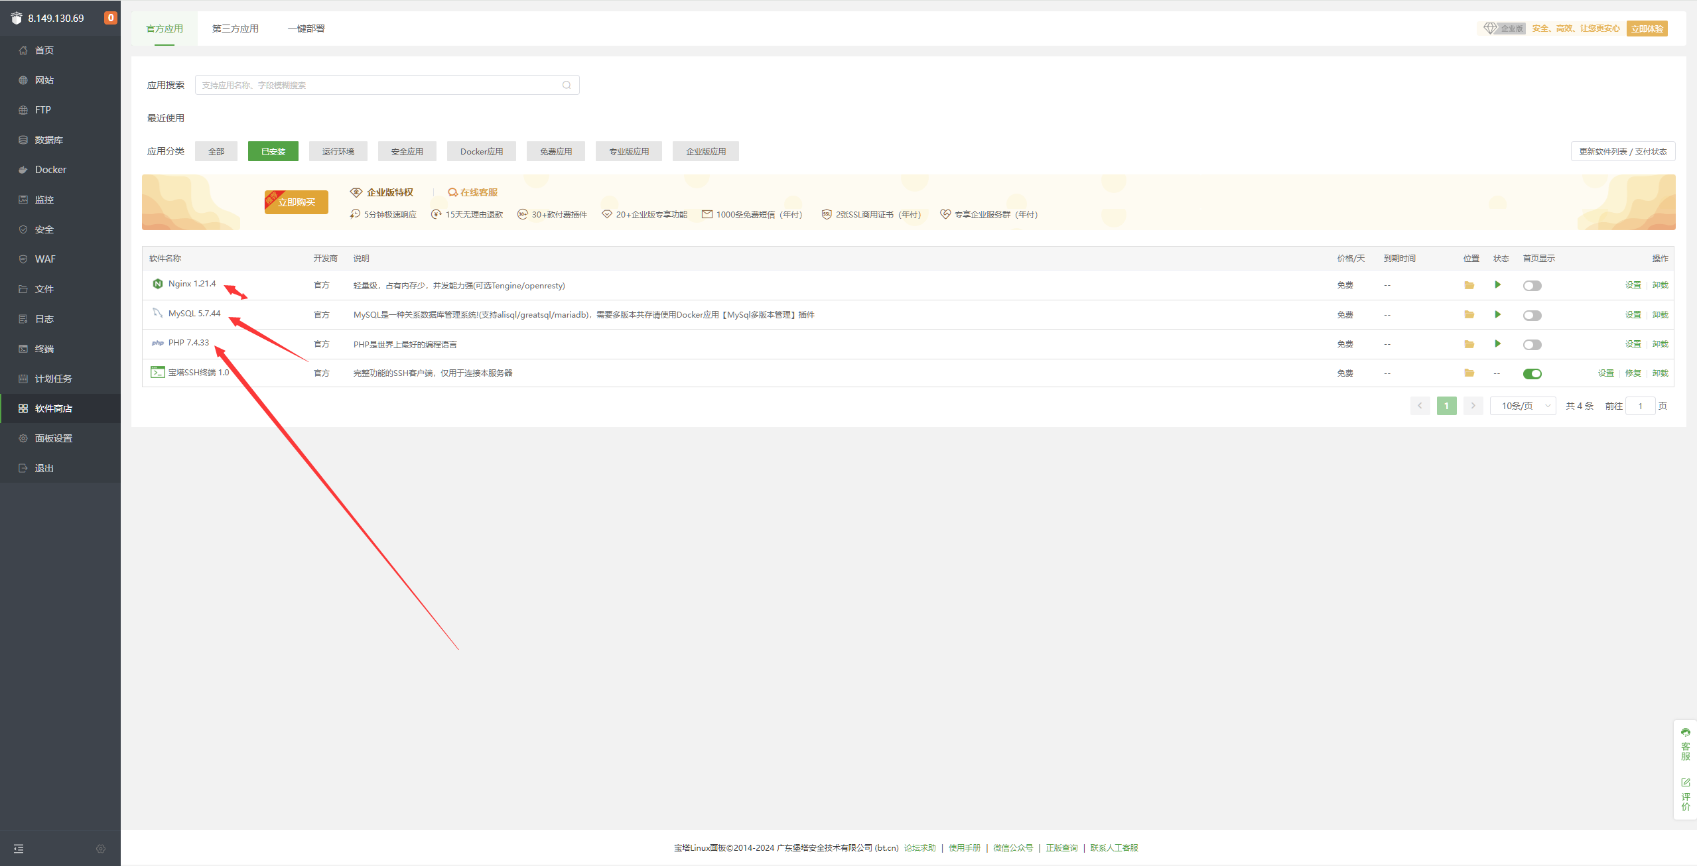The height and width of the screenshot is (866, 1697).
Task: Click gear icon at sidebar bottom
Action: [x=101, y=849]
